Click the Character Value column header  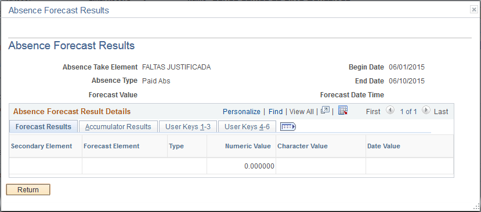302,146
